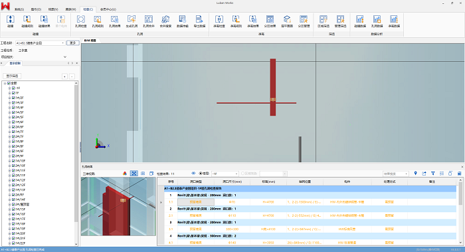
Task: Open the 净高检查 tool in ribbon
Action: tap(219, 21)
